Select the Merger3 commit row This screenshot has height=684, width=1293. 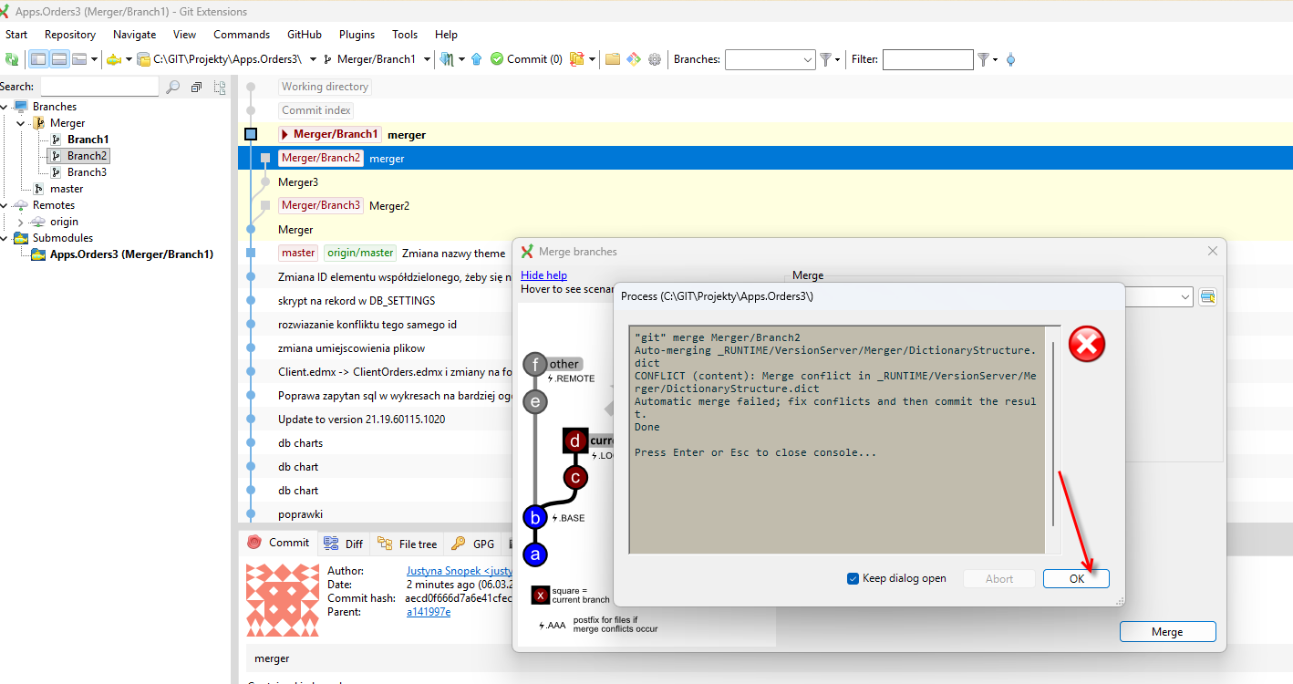click(765, 182)
